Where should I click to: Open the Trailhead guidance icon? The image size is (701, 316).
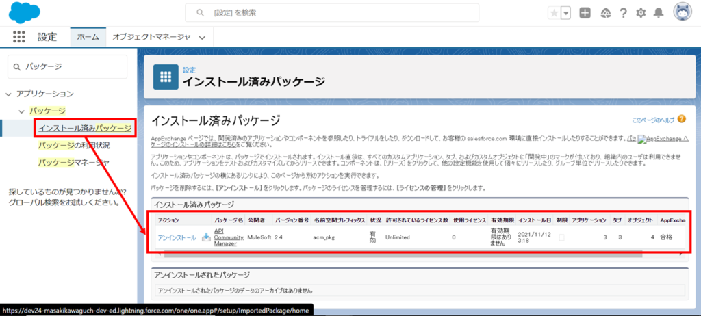[604, 13]
